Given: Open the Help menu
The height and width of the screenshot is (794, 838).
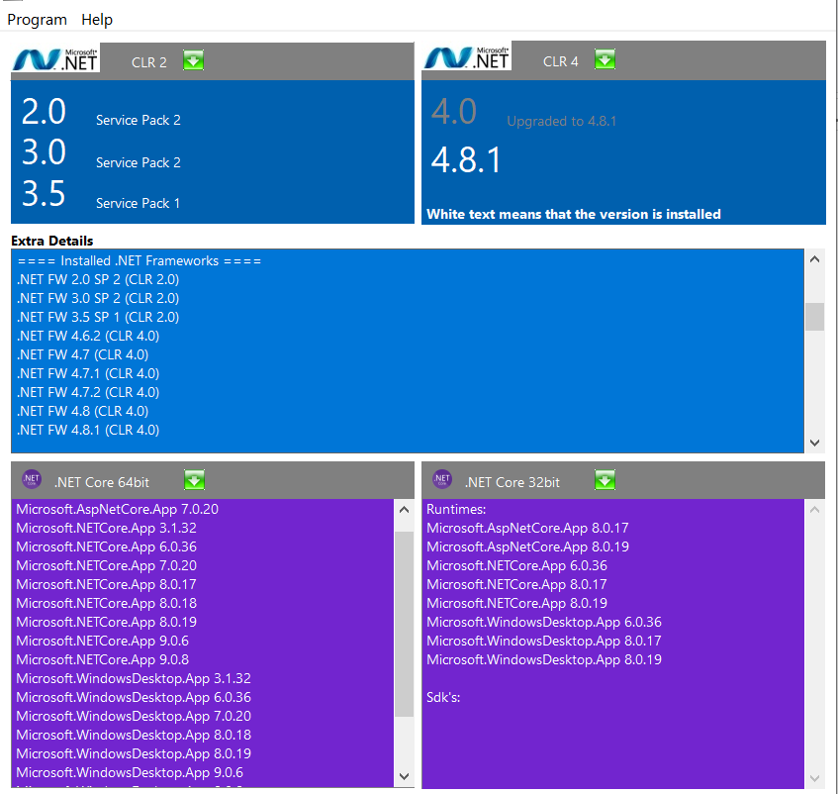Looking at the screenshot, I should tap(97, 19).
